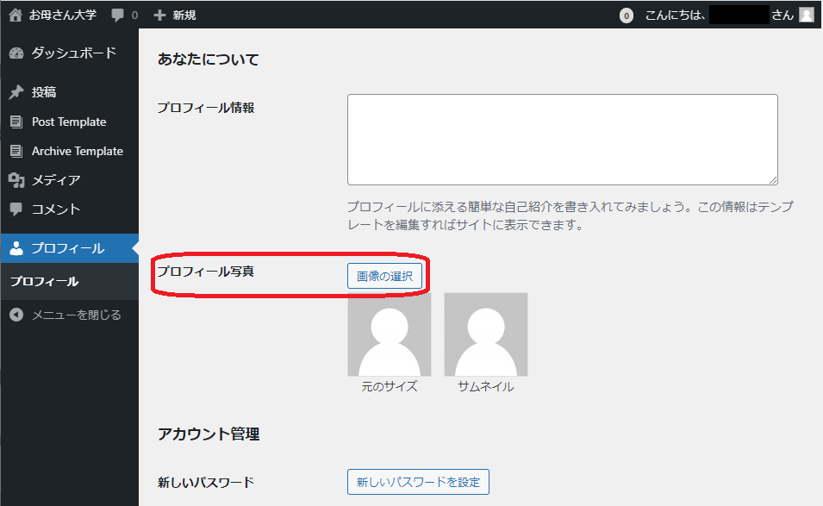The height and width of the screenshot is (506, 823).
Task: Click the 元のサイズ avatar thumbnail
Action: [x=390, y=334]
